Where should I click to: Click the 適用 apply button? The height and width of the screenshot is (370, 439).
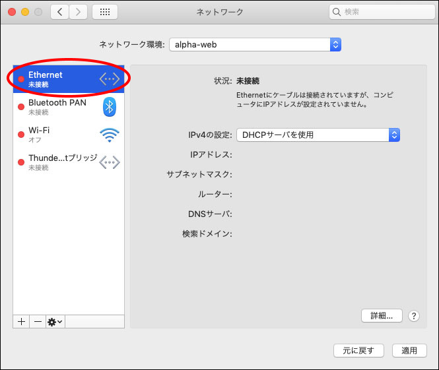[409, 350]
